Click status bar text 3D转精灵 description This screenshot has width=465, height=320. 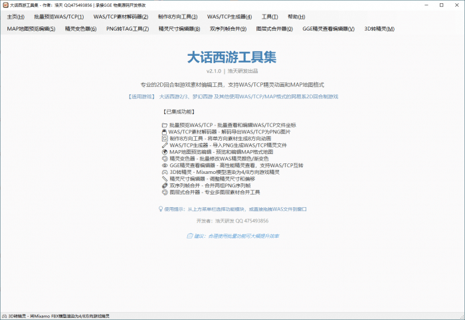point(58,317)
